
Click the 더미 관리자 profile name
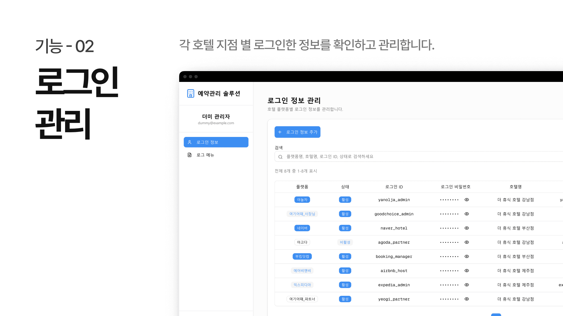216,116
